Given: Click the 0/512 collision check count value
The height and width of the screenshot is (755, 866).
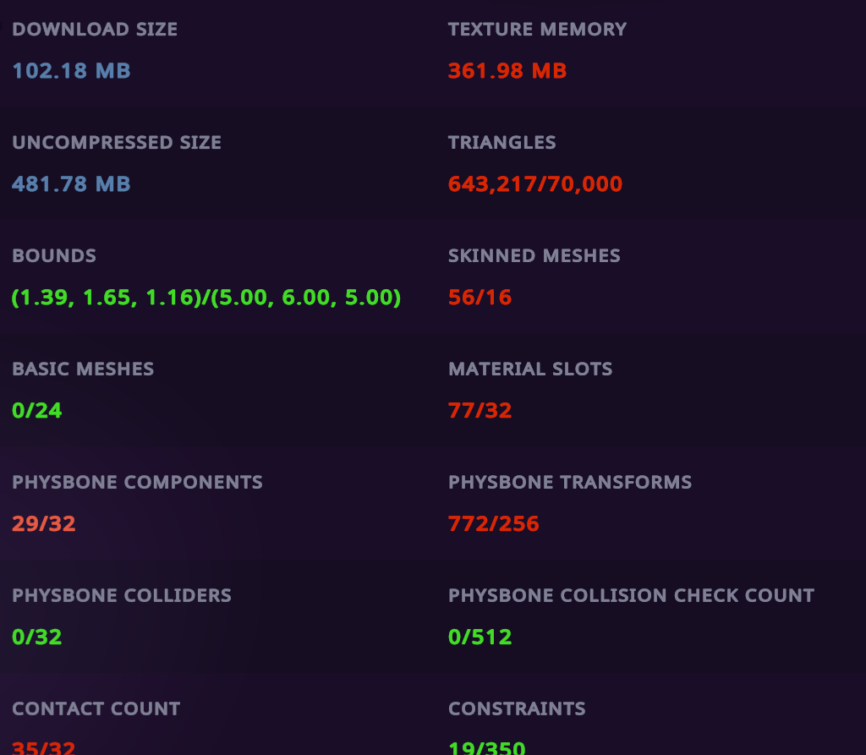Looking at the screenshot, I should 480,637.
